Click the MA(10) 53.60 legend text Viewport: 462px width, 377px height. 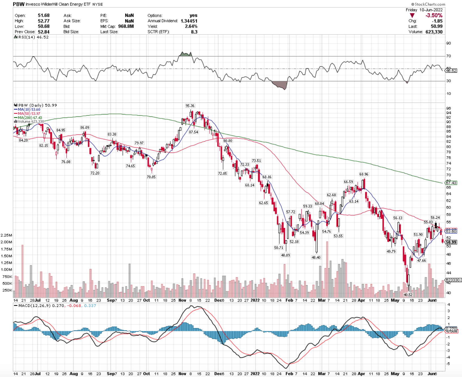29,109
